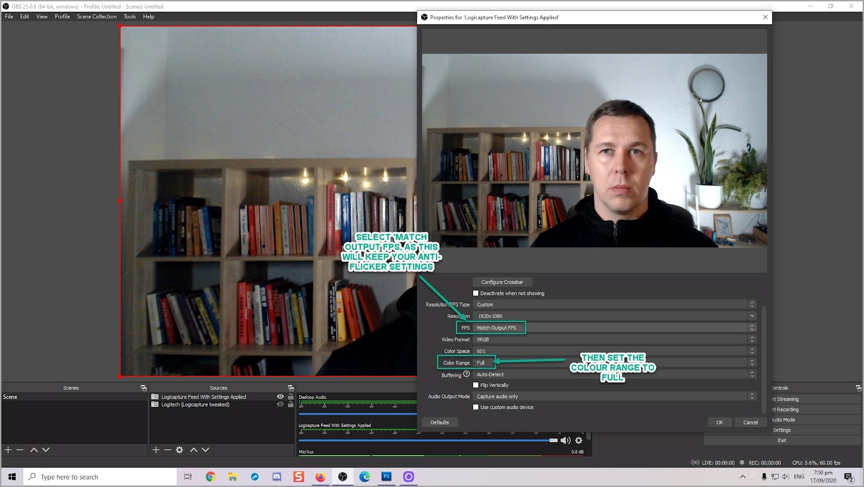Open the Windows notification center
Image resolution: width=864 pixels, height=487 pixels.
[849, 477]
